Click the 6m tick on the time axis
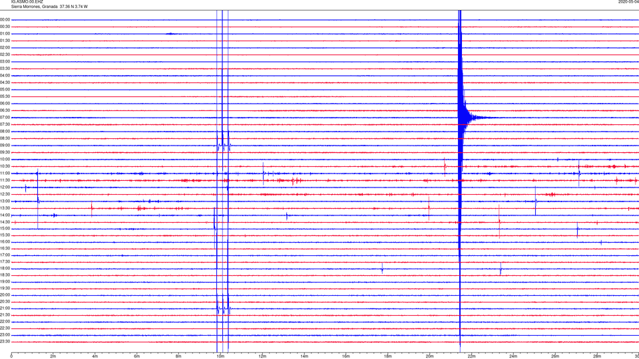Screen dimensions: 639x359 tap(136, 356)
